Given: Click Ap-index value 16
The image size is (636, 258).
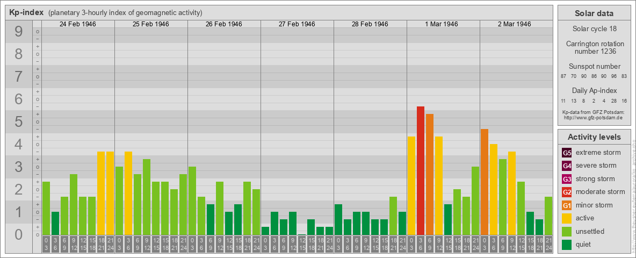Looking at the screenshot, I should coord(624,101).
